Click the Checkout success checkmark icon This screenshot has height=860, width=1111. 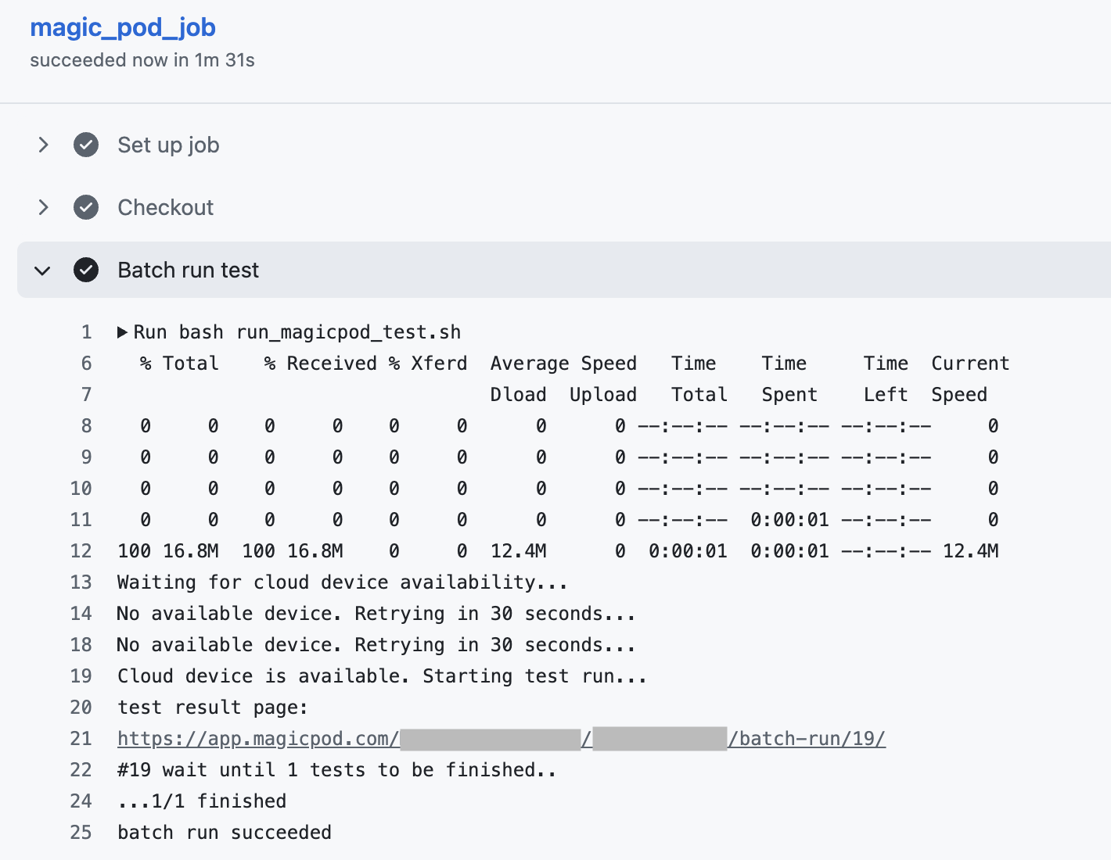pos(86,207)
